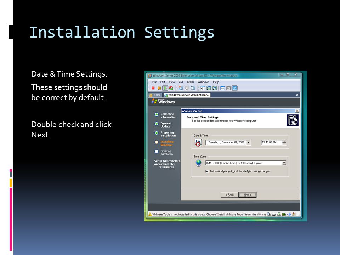Click the Next button

tap(248, 195)
